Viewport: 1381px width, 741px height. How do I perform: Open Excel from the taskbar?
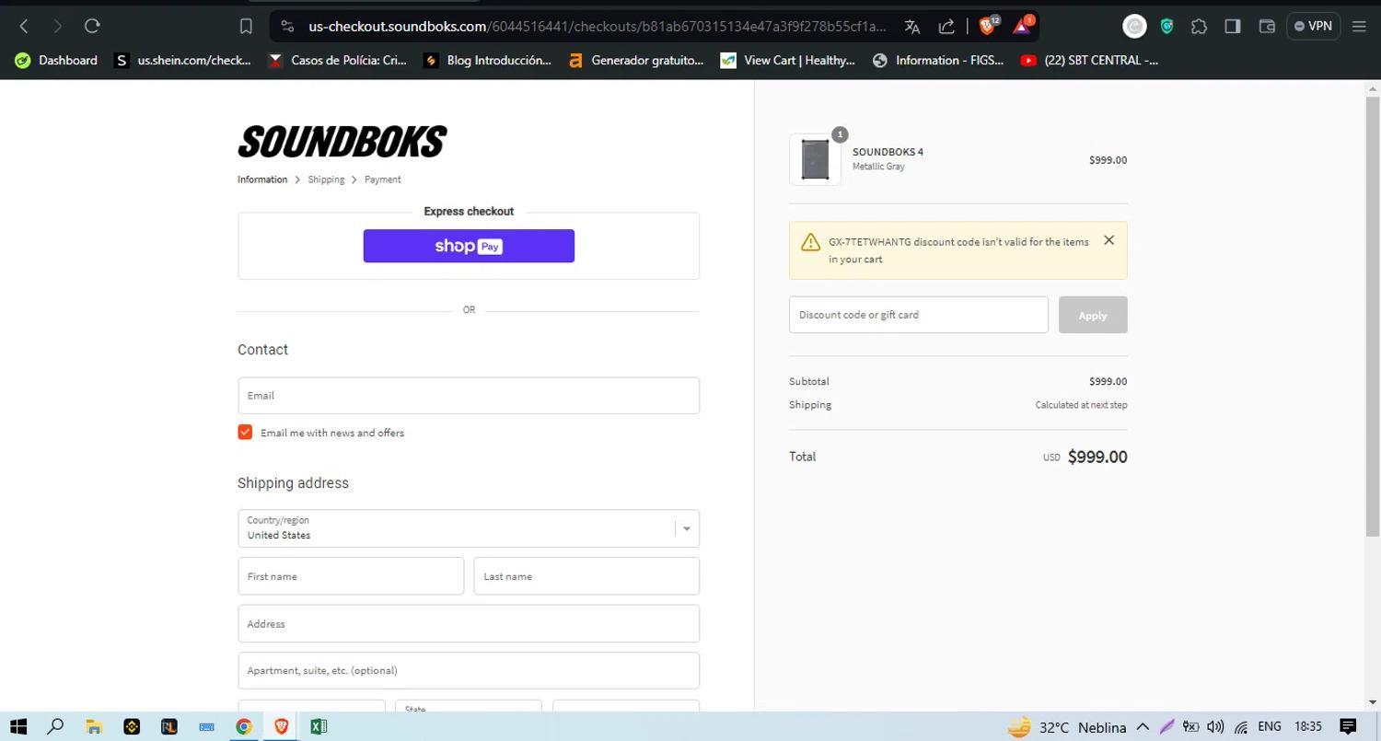pos(319,726)
